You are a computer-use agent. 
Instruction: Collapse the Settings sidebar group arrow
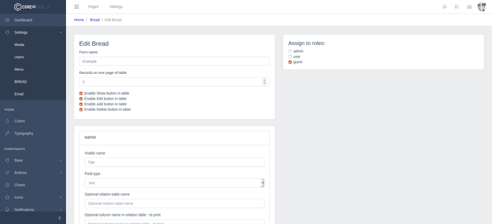point(61,32)
